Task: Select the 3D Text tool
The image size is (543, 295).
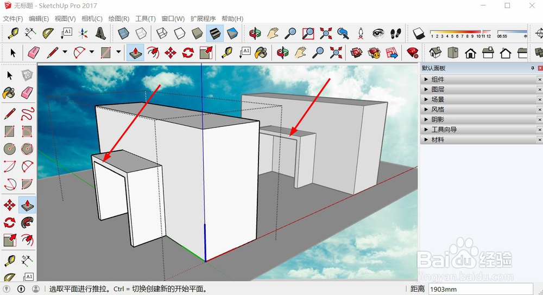Action: (100, 33)
